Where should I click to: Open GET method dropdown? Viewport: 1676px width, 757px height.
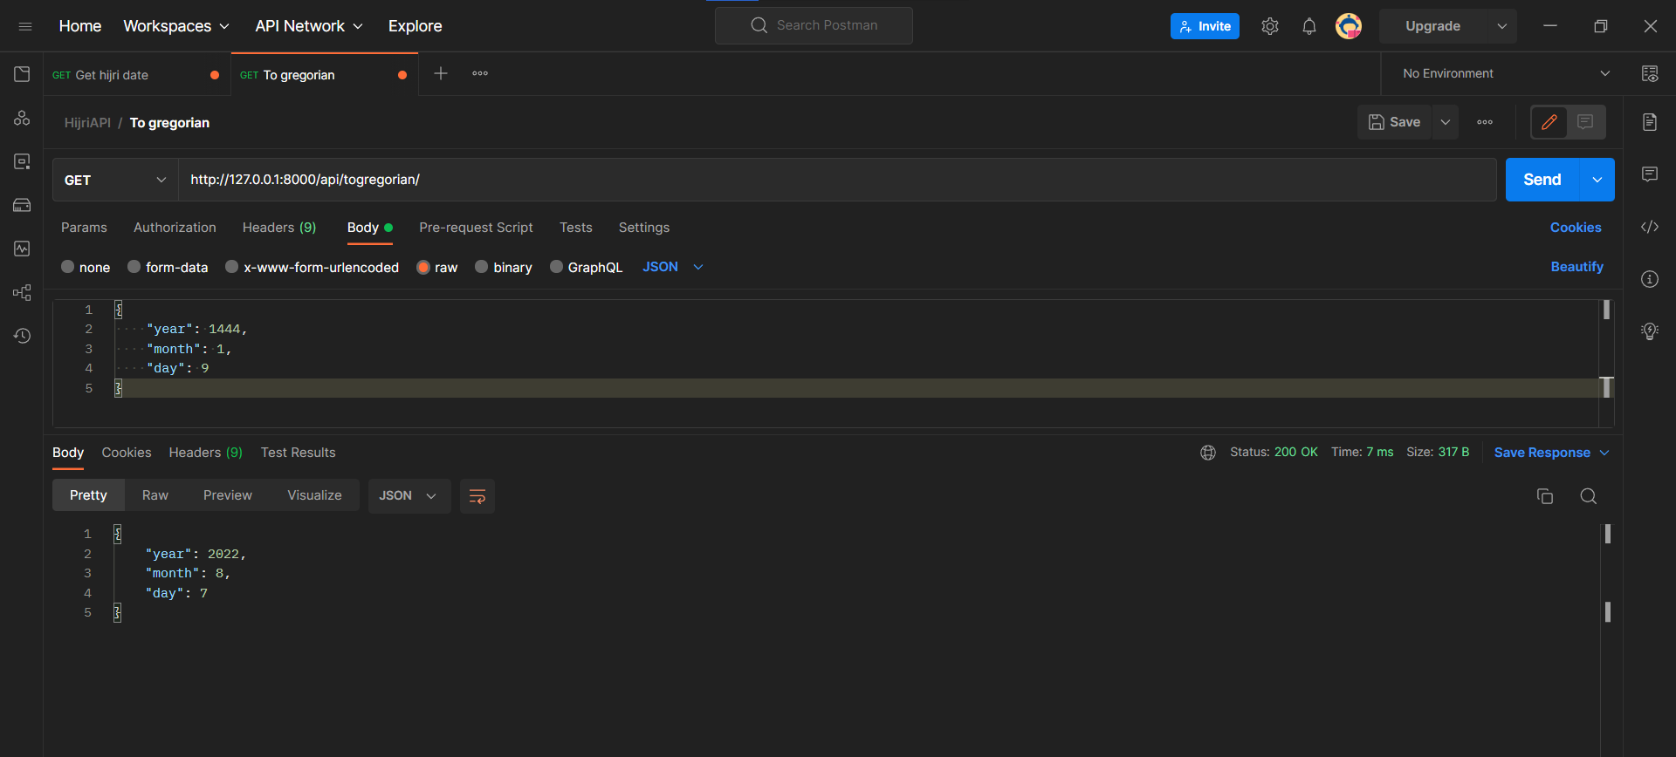[x=115, y=180]
